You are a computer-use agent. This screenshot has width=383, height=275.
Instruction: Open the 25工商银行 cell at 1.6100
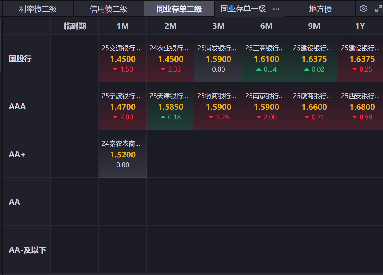coord(266,58)
